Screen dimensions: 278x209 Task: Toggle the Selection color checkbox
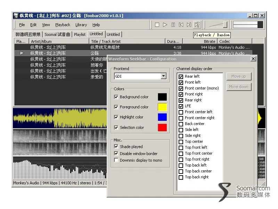116,127
